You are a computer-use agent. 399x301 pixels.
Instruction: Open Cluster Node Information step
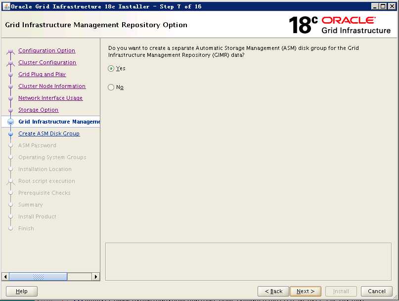(x=52, y=86)
